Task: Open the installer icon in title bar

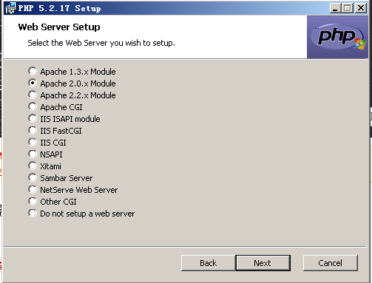Action: [x=10, y=8]
